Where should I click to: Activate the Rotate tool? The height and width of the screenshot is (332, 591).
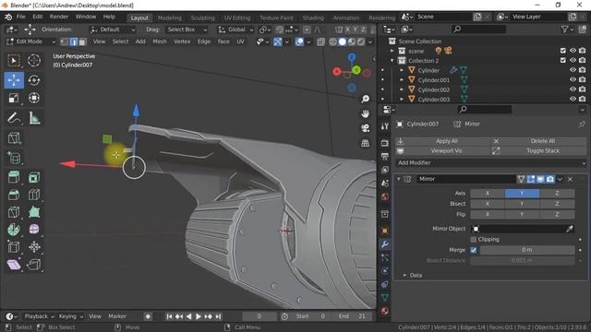[x=34, y=80]
